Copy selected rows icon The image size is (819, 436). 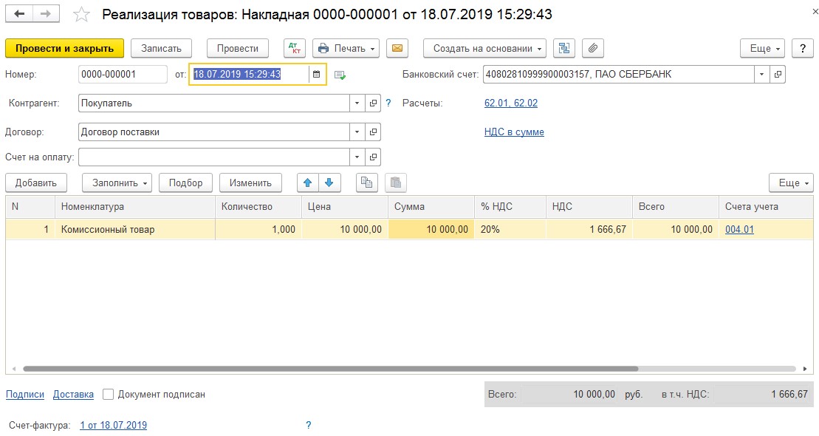tap(366, 183)
